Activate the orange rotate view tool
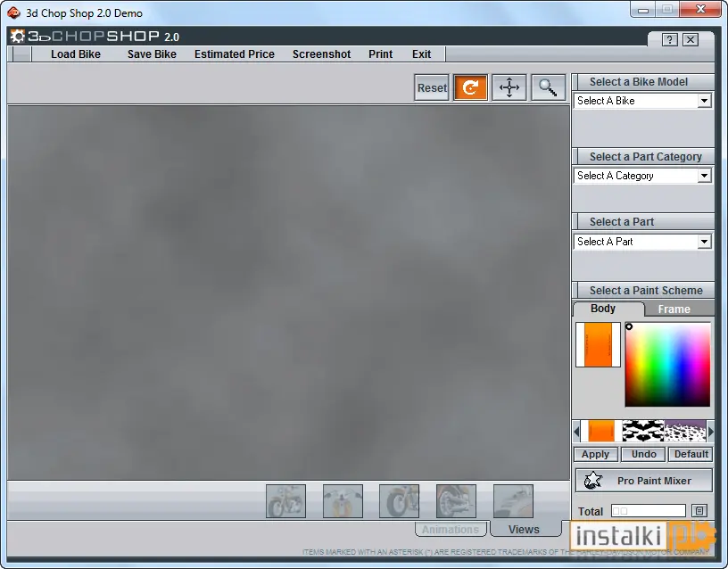Screen dimensions: 728x569 pos(470,87)
